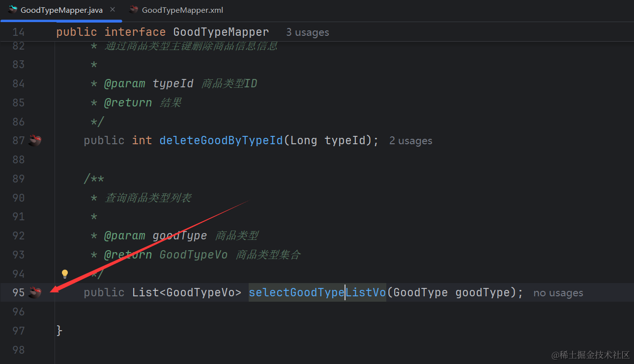Click the GoodTypeMapper.xml tab file icon
The height and width of the screenshot is (364, 634).
tap(133, 10)
